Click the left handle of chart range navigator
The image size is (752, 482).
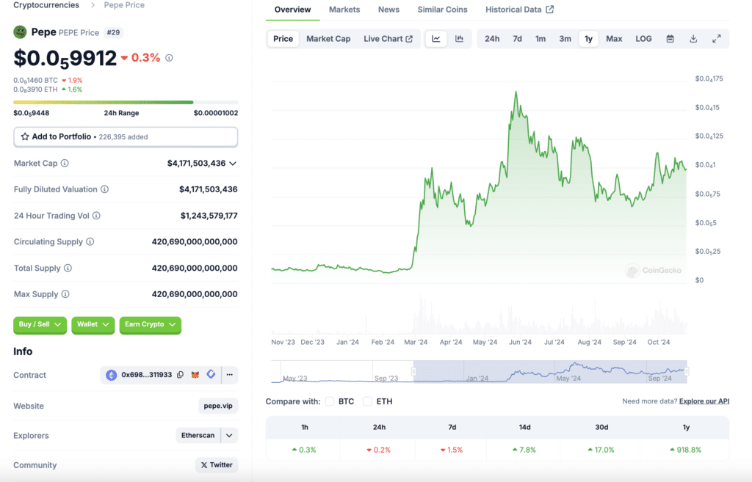[413, 371]
